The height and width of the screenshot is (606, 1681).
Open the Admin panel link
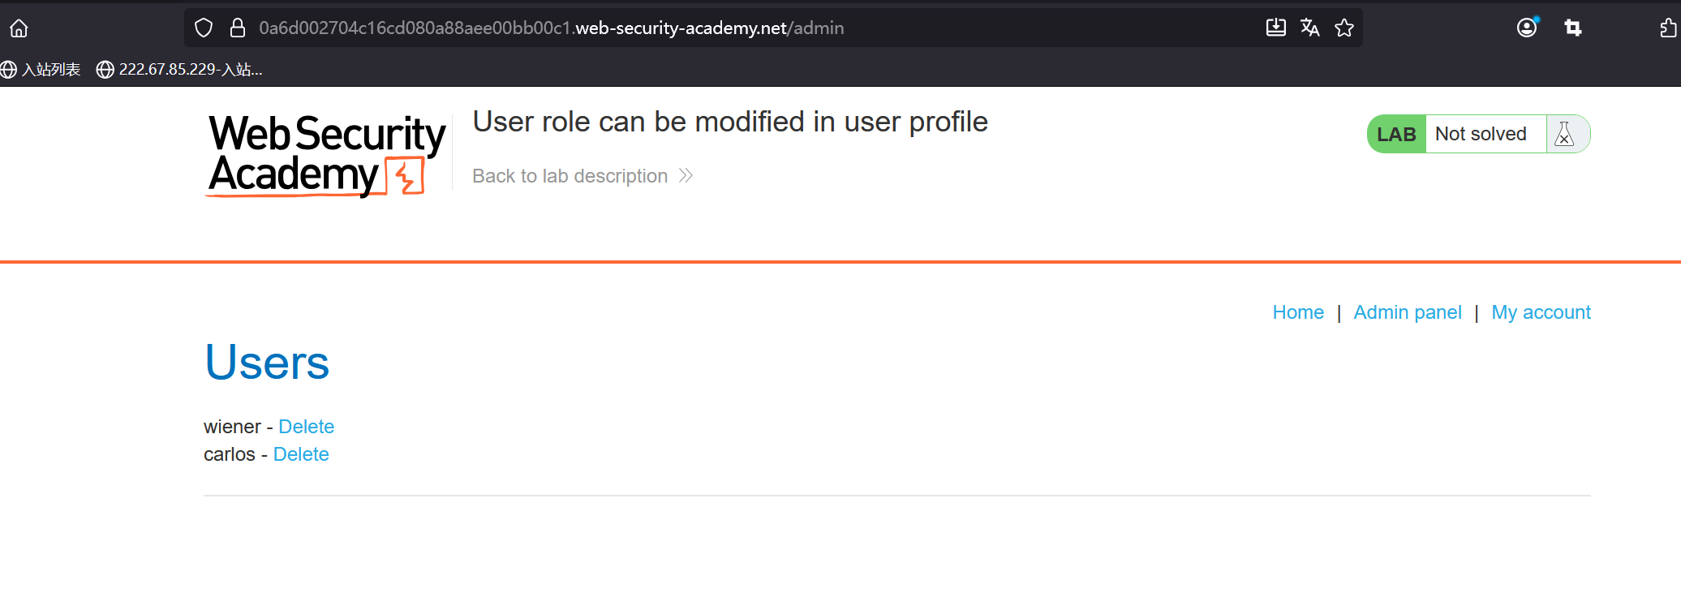coord(1408,312)
